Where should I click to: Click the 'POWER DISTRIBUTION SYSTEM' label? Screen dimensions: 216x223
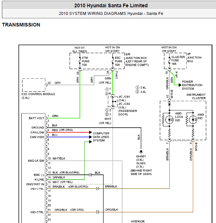pos(192,85)
